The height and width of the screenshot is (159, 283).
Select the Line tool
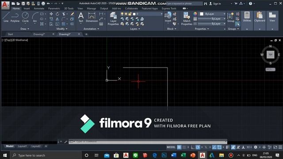6,17
